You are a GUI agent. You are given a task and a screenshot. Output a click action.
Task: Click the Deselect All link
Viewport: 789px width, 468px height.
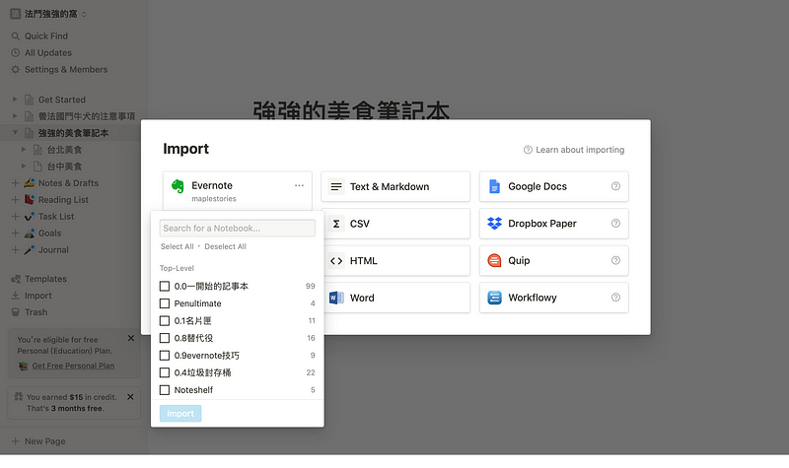[x=226, y=246]
